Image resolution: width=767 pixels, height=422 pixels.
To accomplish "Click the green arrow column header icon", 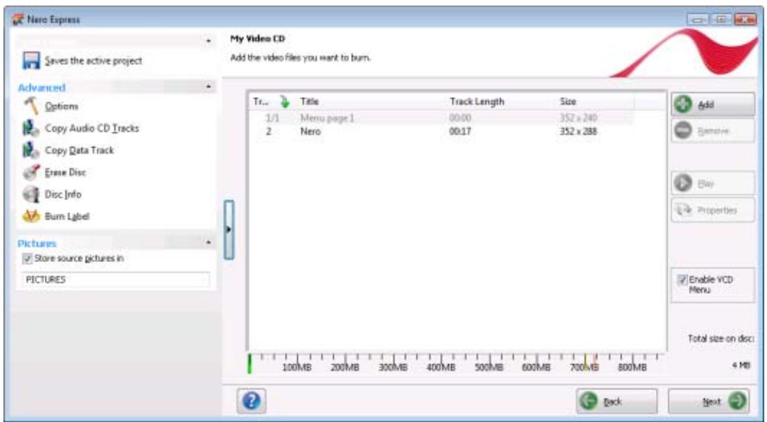I will [x=284, y=101].
